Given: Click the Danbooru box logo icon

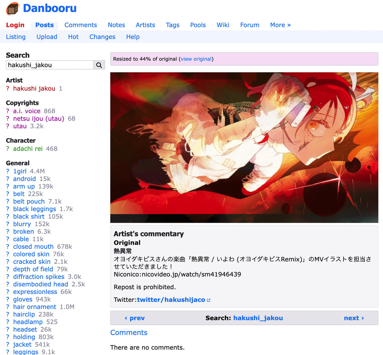Looking at the screenshot, I should tap(13, 9).
